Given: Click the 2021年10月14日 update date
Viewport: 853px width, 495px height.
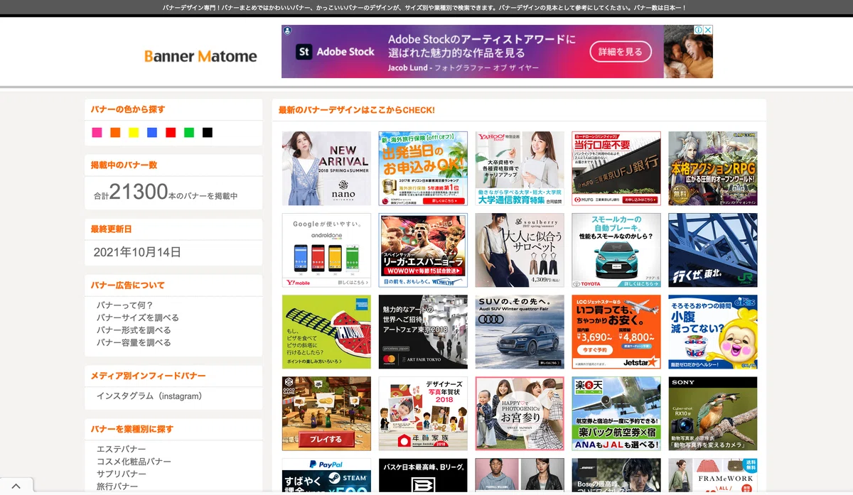Looking at the screenshot, I should coord(137,252).
